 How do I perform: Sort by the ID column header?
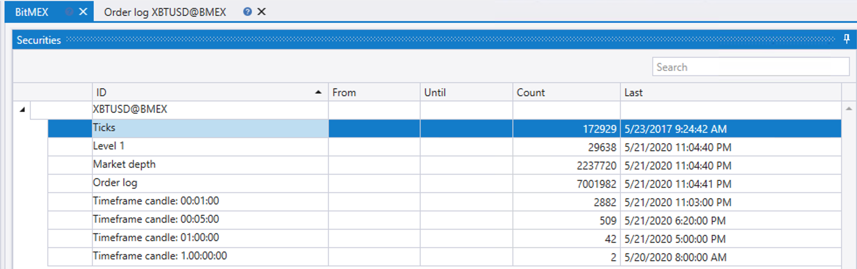point(210,92)
